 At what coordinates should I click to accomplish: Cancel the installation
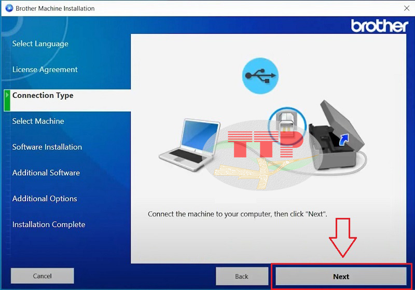tap(43, 276)
